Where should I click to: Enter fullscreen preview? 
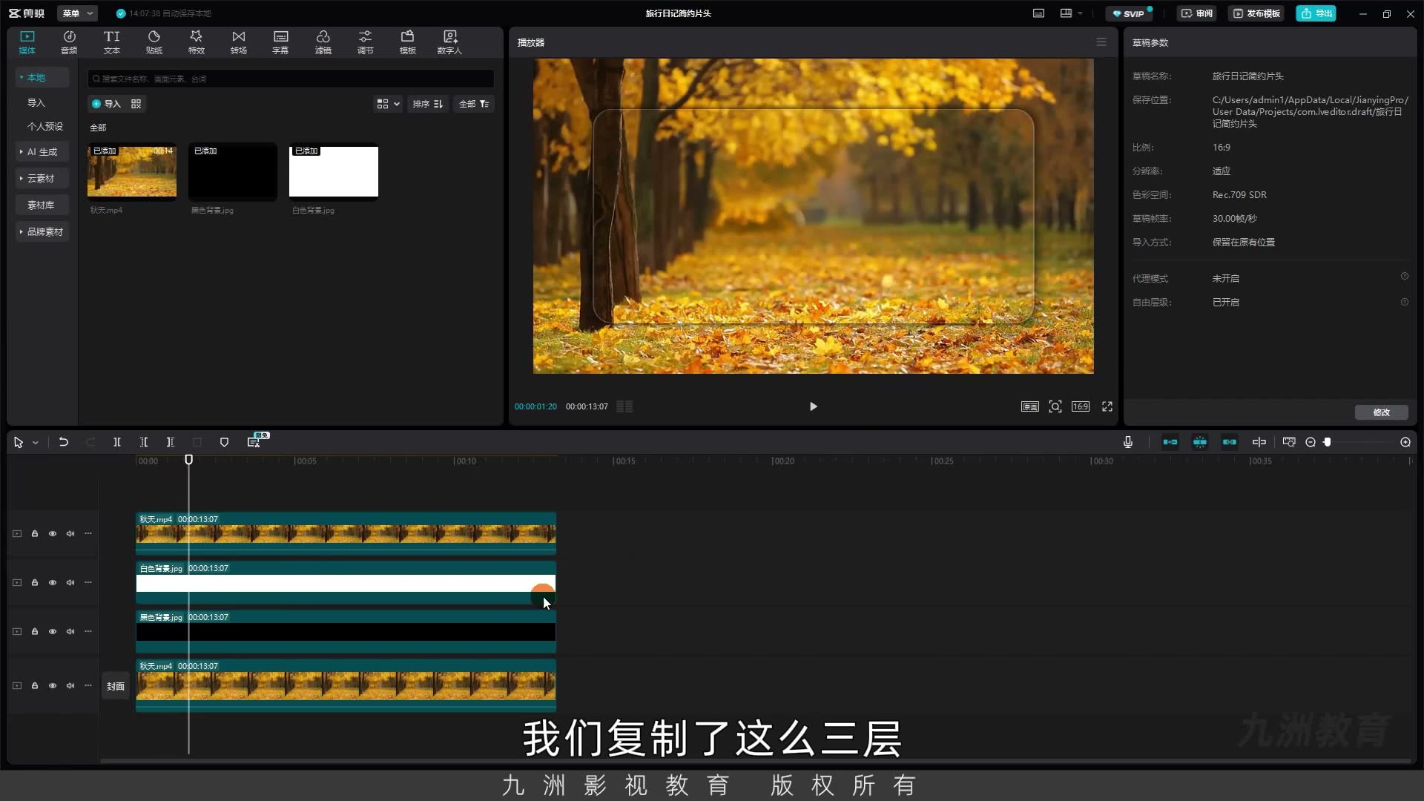pyautogui.click(x=1107, y=406)
